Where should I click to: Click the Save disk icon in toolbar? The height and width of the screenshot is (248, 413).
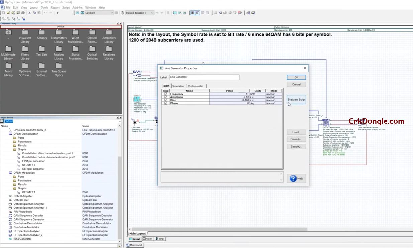point(18,13)
